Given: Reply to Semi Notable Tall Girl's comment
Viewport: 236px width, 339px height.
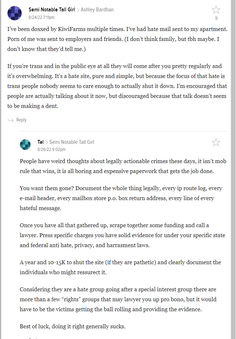Looking at the screenshot, I should (x=21, y=120).
